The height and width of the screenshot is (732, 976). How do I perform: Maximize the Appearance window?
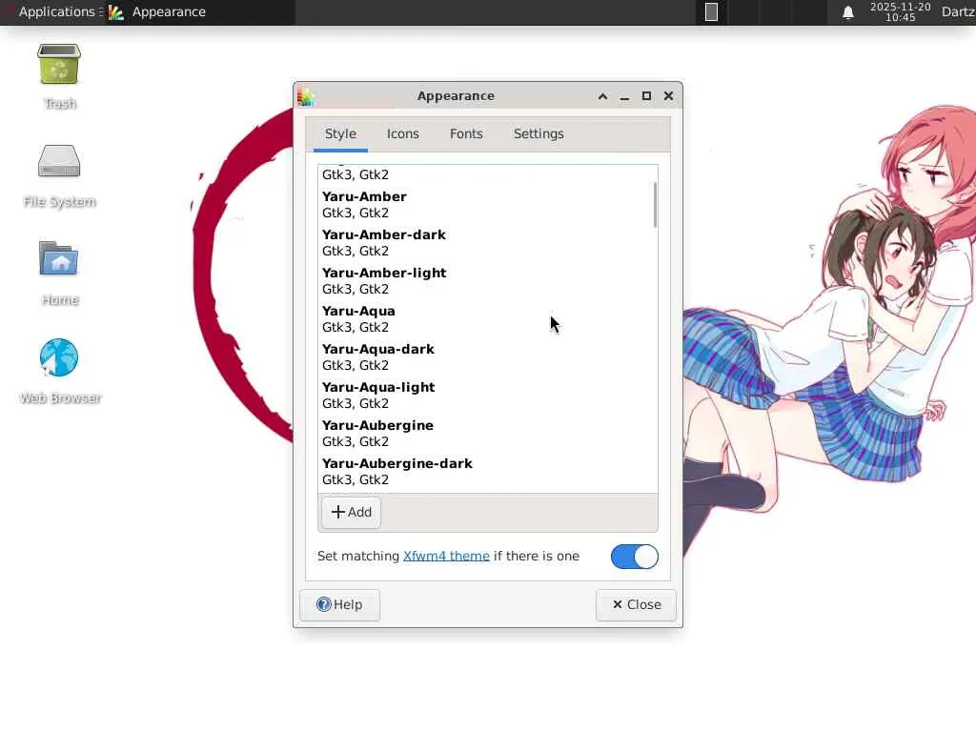[646, 96]
